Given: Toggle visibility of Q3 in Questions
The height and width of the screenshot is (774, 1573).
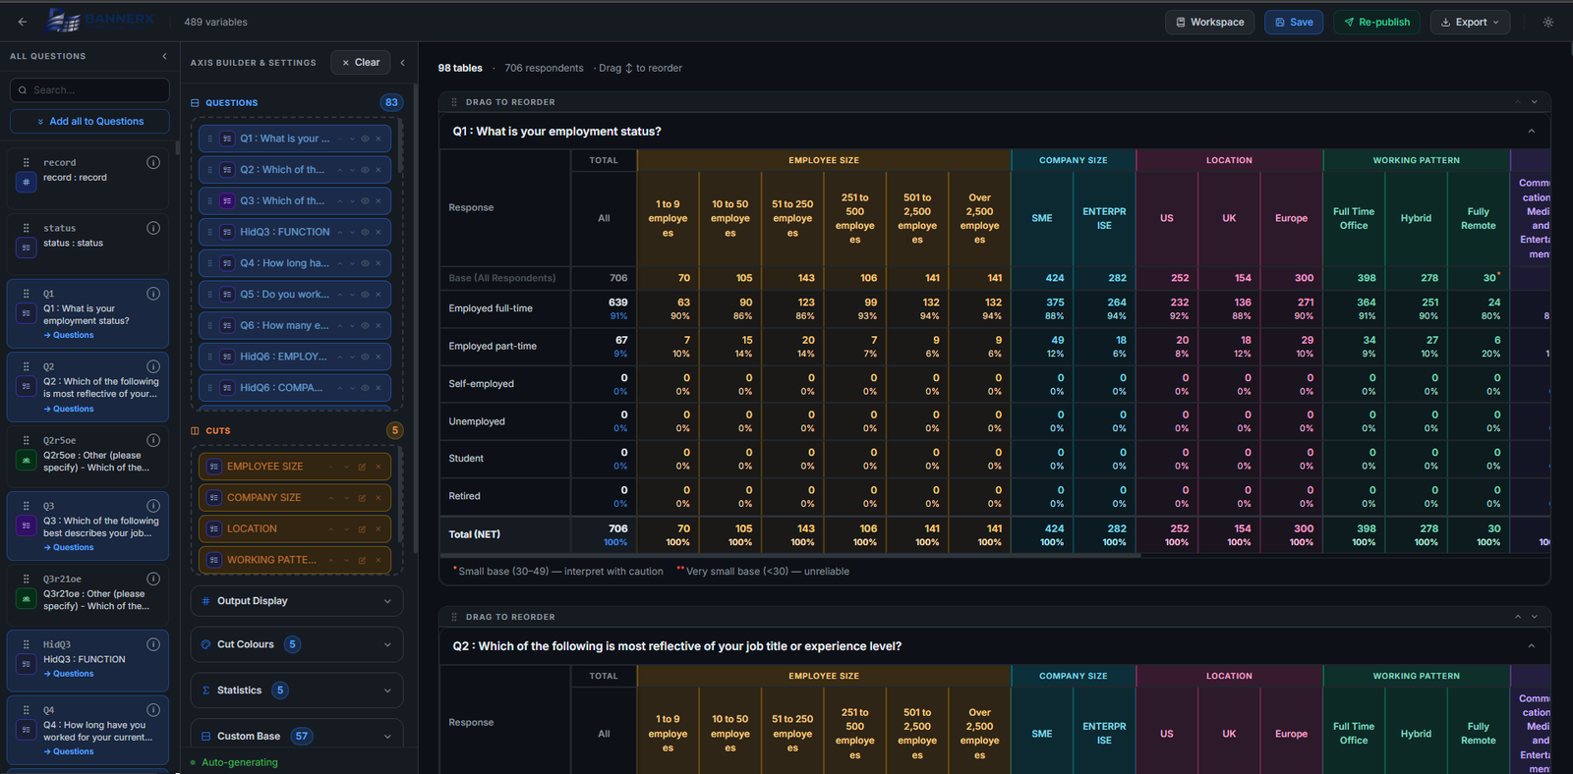Looking at the screenshot, I should click(x=365, y=200).
